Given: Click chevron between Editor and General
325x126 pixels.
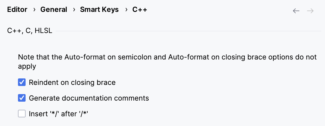Looking at the screenshot, I should 34,10.
